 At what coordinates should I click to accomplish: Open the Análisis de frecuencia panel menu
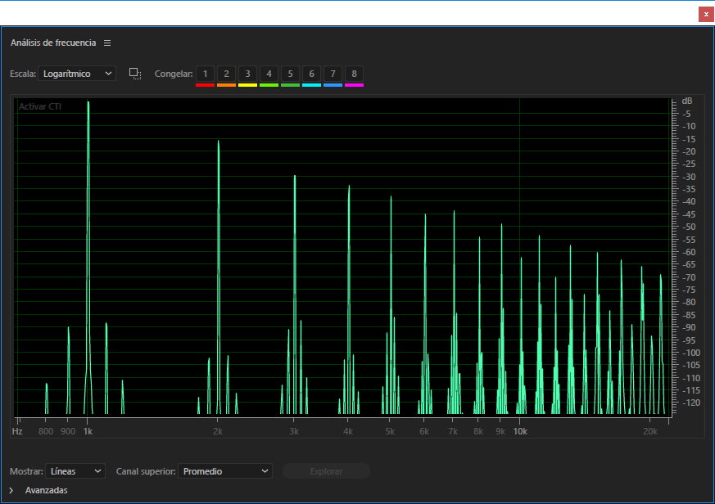[x=107, y=43]
